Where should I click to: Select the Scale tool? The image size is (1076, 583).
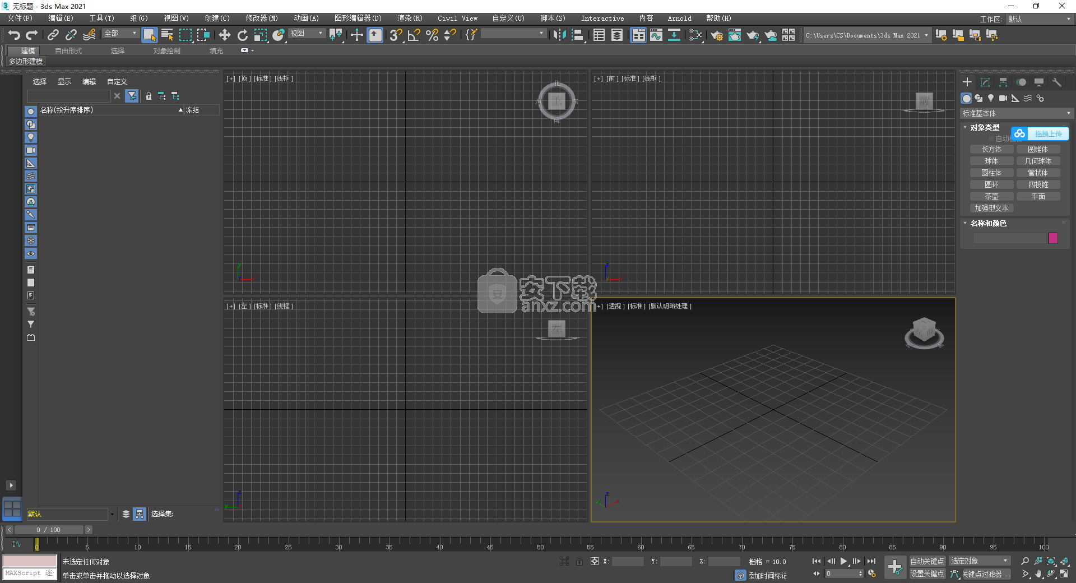tap(260, 35)
